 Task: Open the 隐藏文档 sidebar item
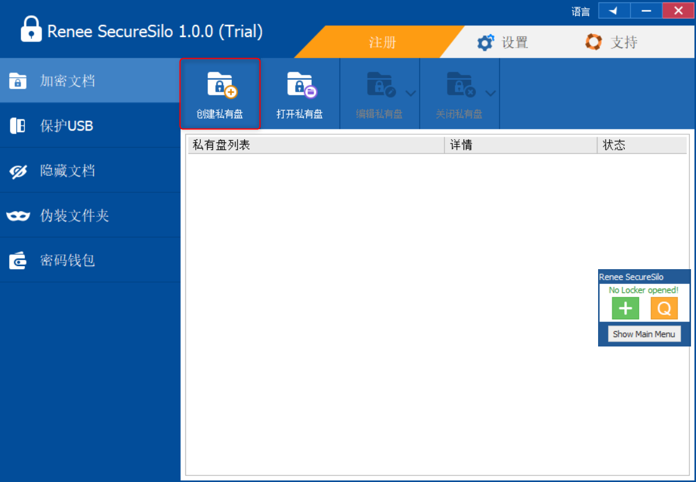[x=90, y=171]
